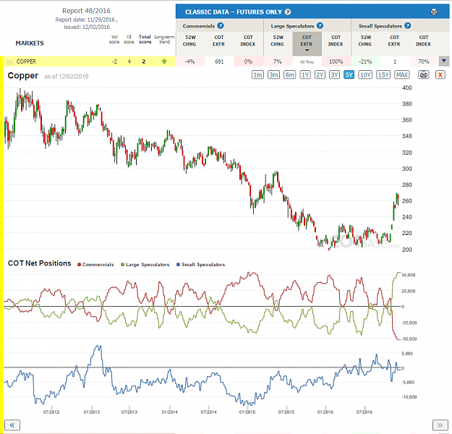The width and height of the screenshot is (452, 434).
Task: Click the small chart icon beside COPPER
Action: coord(10,61)
